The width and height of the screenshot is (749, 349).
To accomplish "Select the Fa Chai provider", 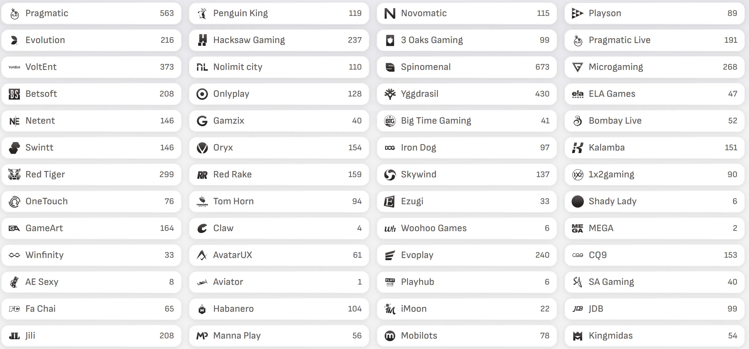I will point(91,309).
